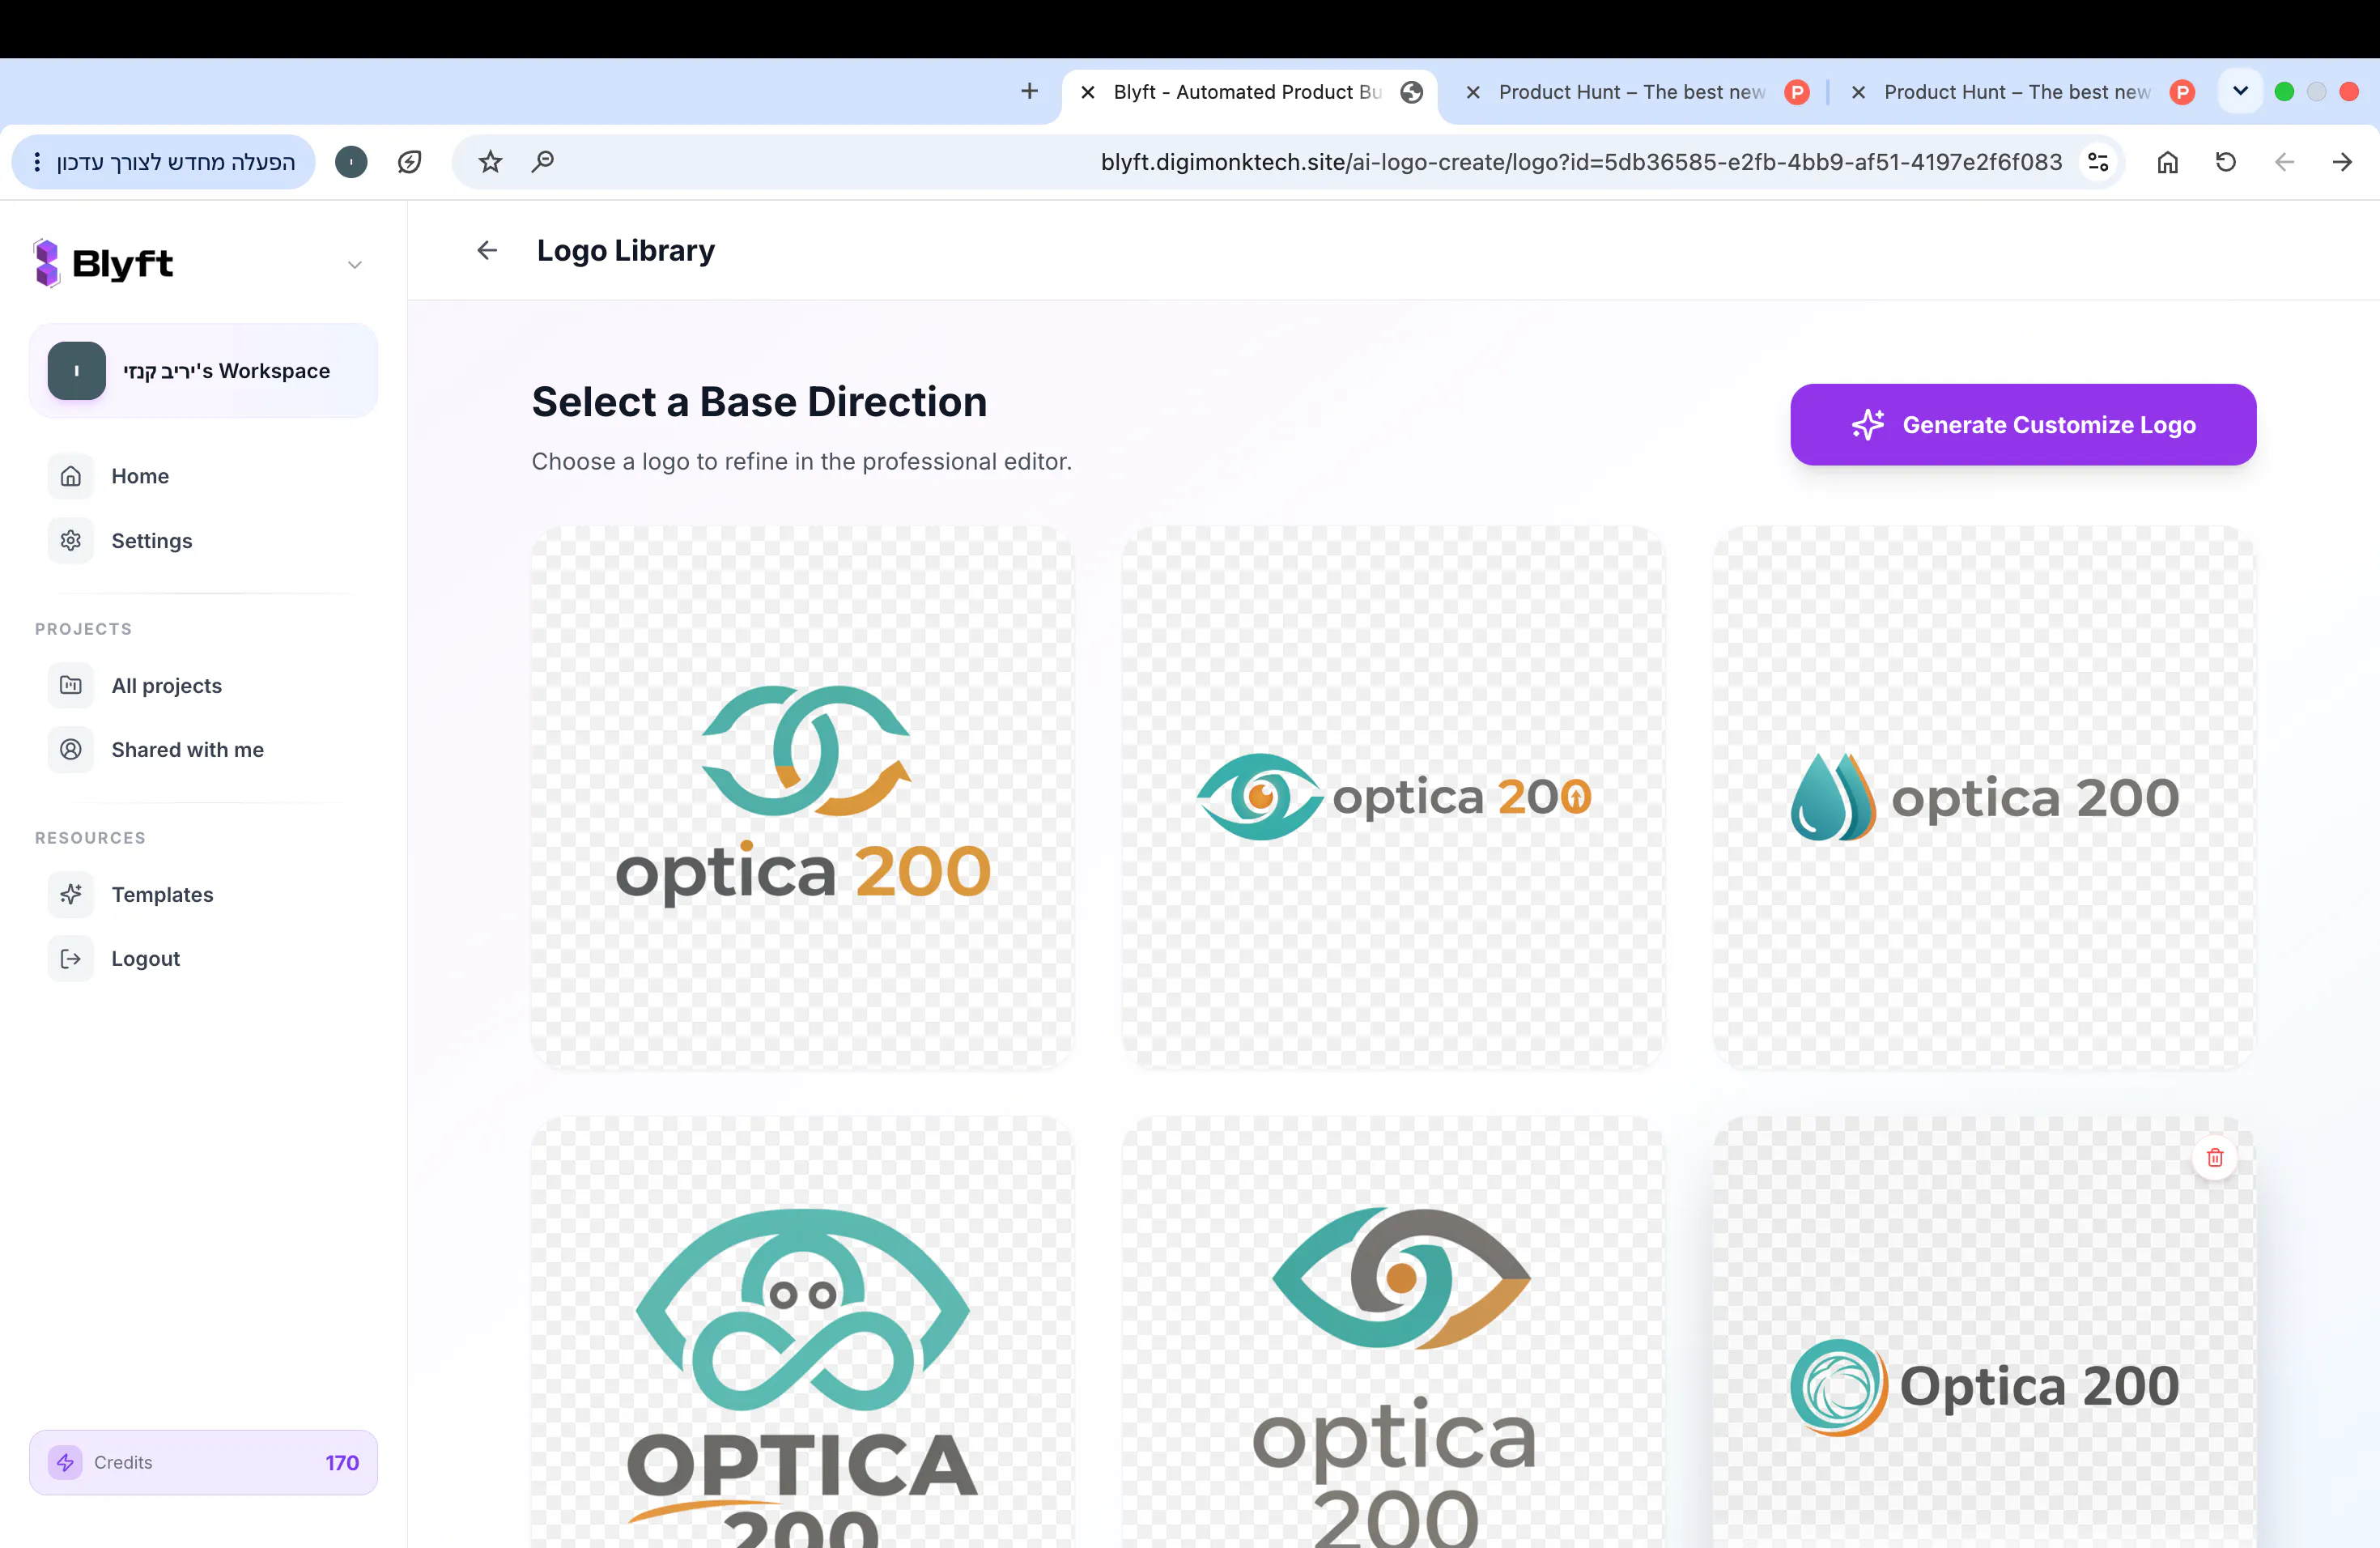Click the Credits lightning bolt icon
The height and width of the screenshot is (1548, 2380).
point(65,1463)
